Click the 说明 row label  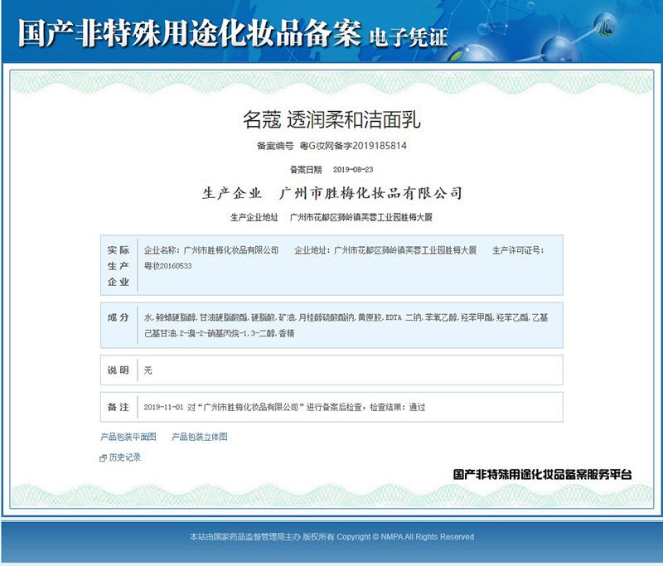click(x=119, y=370)
